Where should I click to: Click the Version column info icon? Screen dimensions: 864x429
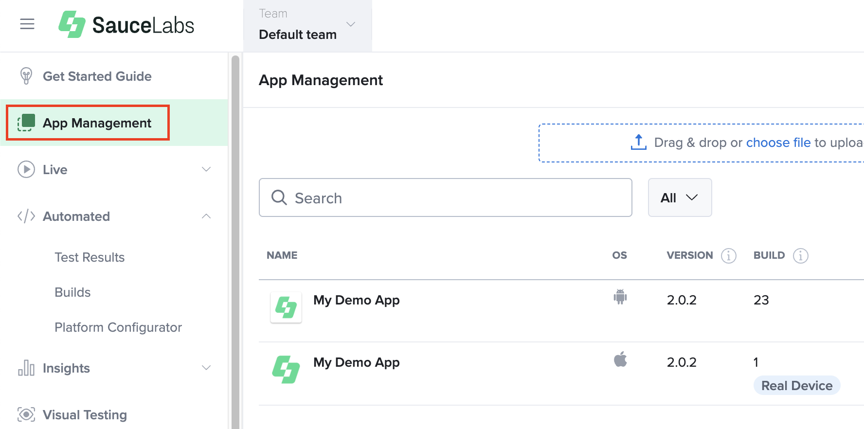[728, 256]
